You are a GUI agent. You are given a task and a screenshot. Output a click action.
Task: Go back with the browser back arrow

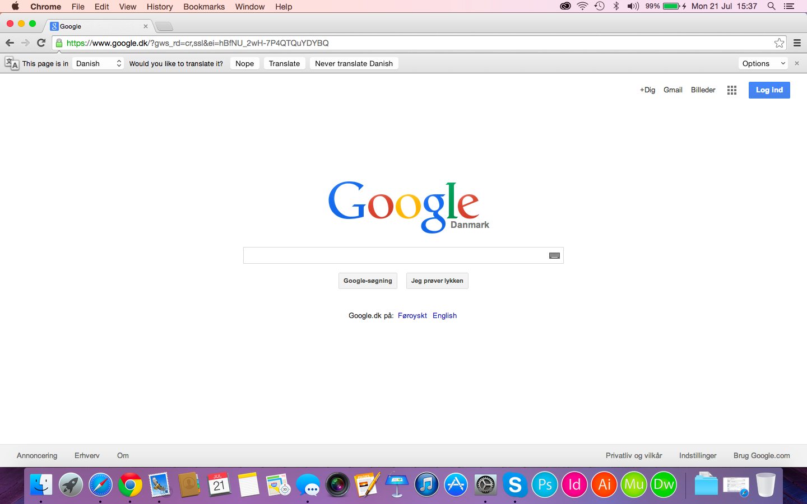10,43
